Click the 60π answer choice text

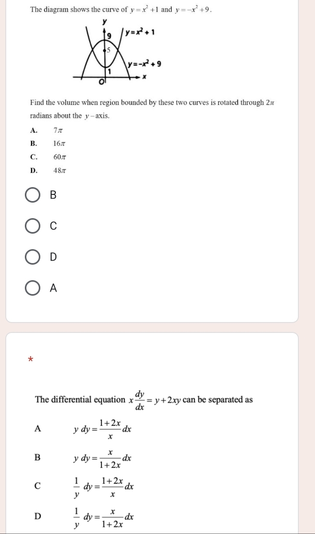pos(59,157)
